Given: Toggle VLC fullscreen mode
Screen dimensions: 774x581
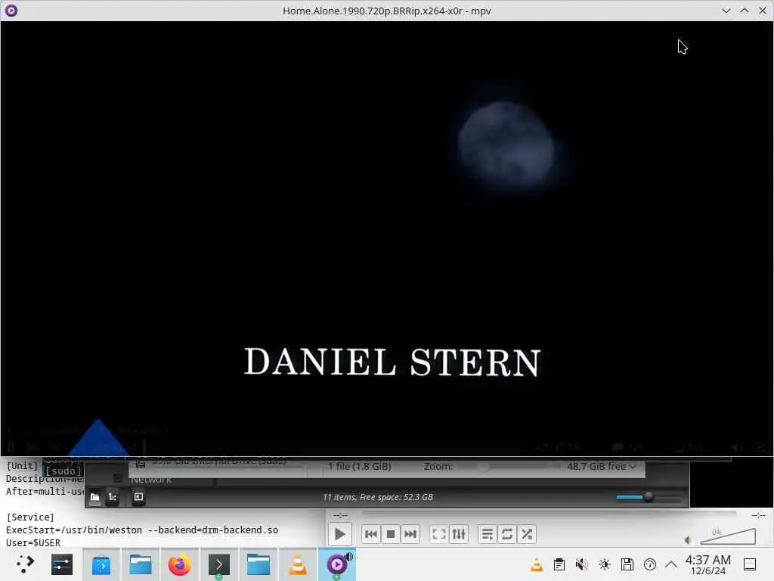Looking at the screenshot, I should (x=439, y=534).
